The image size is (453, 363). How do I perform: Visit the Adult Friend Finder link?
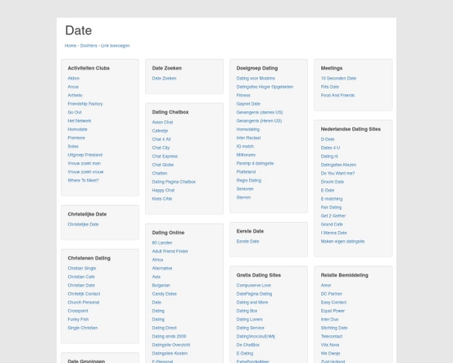[x=169, y=251]
